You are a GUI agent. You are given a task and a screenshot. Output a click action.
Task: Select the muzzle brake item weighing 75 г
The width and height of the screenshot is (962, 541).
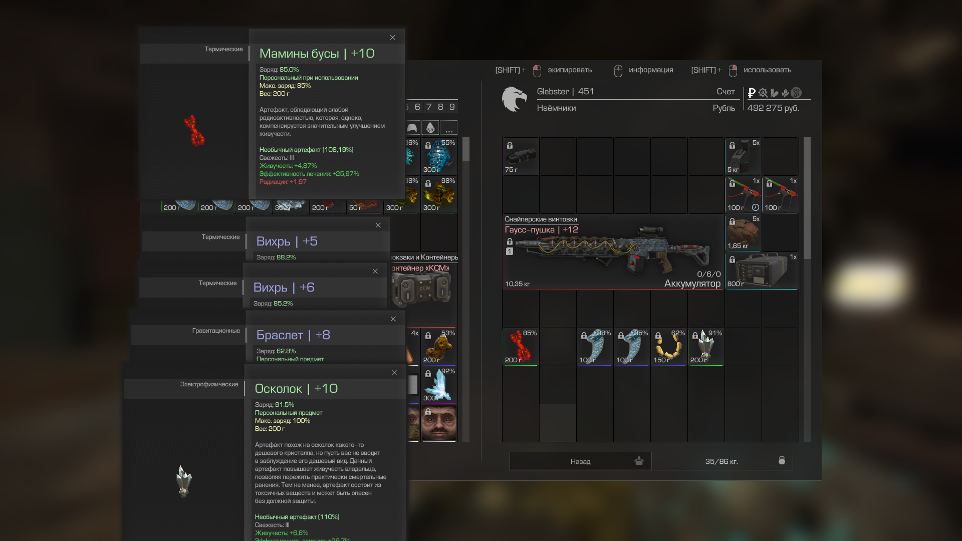pyautogui.click(x=521, y=157)
